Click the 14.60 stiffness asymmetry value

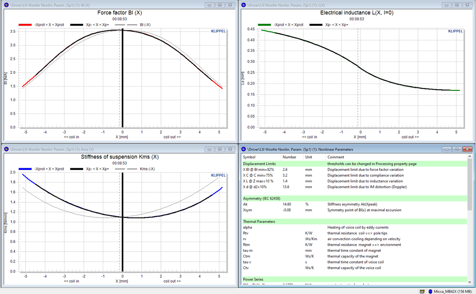[x=287, y=204]
